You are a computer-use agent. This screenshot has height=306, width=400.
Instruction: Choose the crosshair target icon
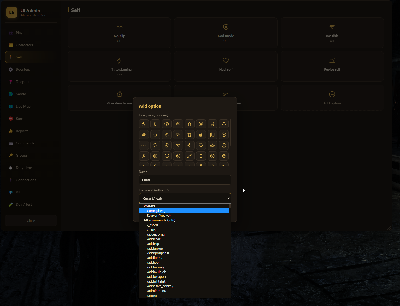155,156
